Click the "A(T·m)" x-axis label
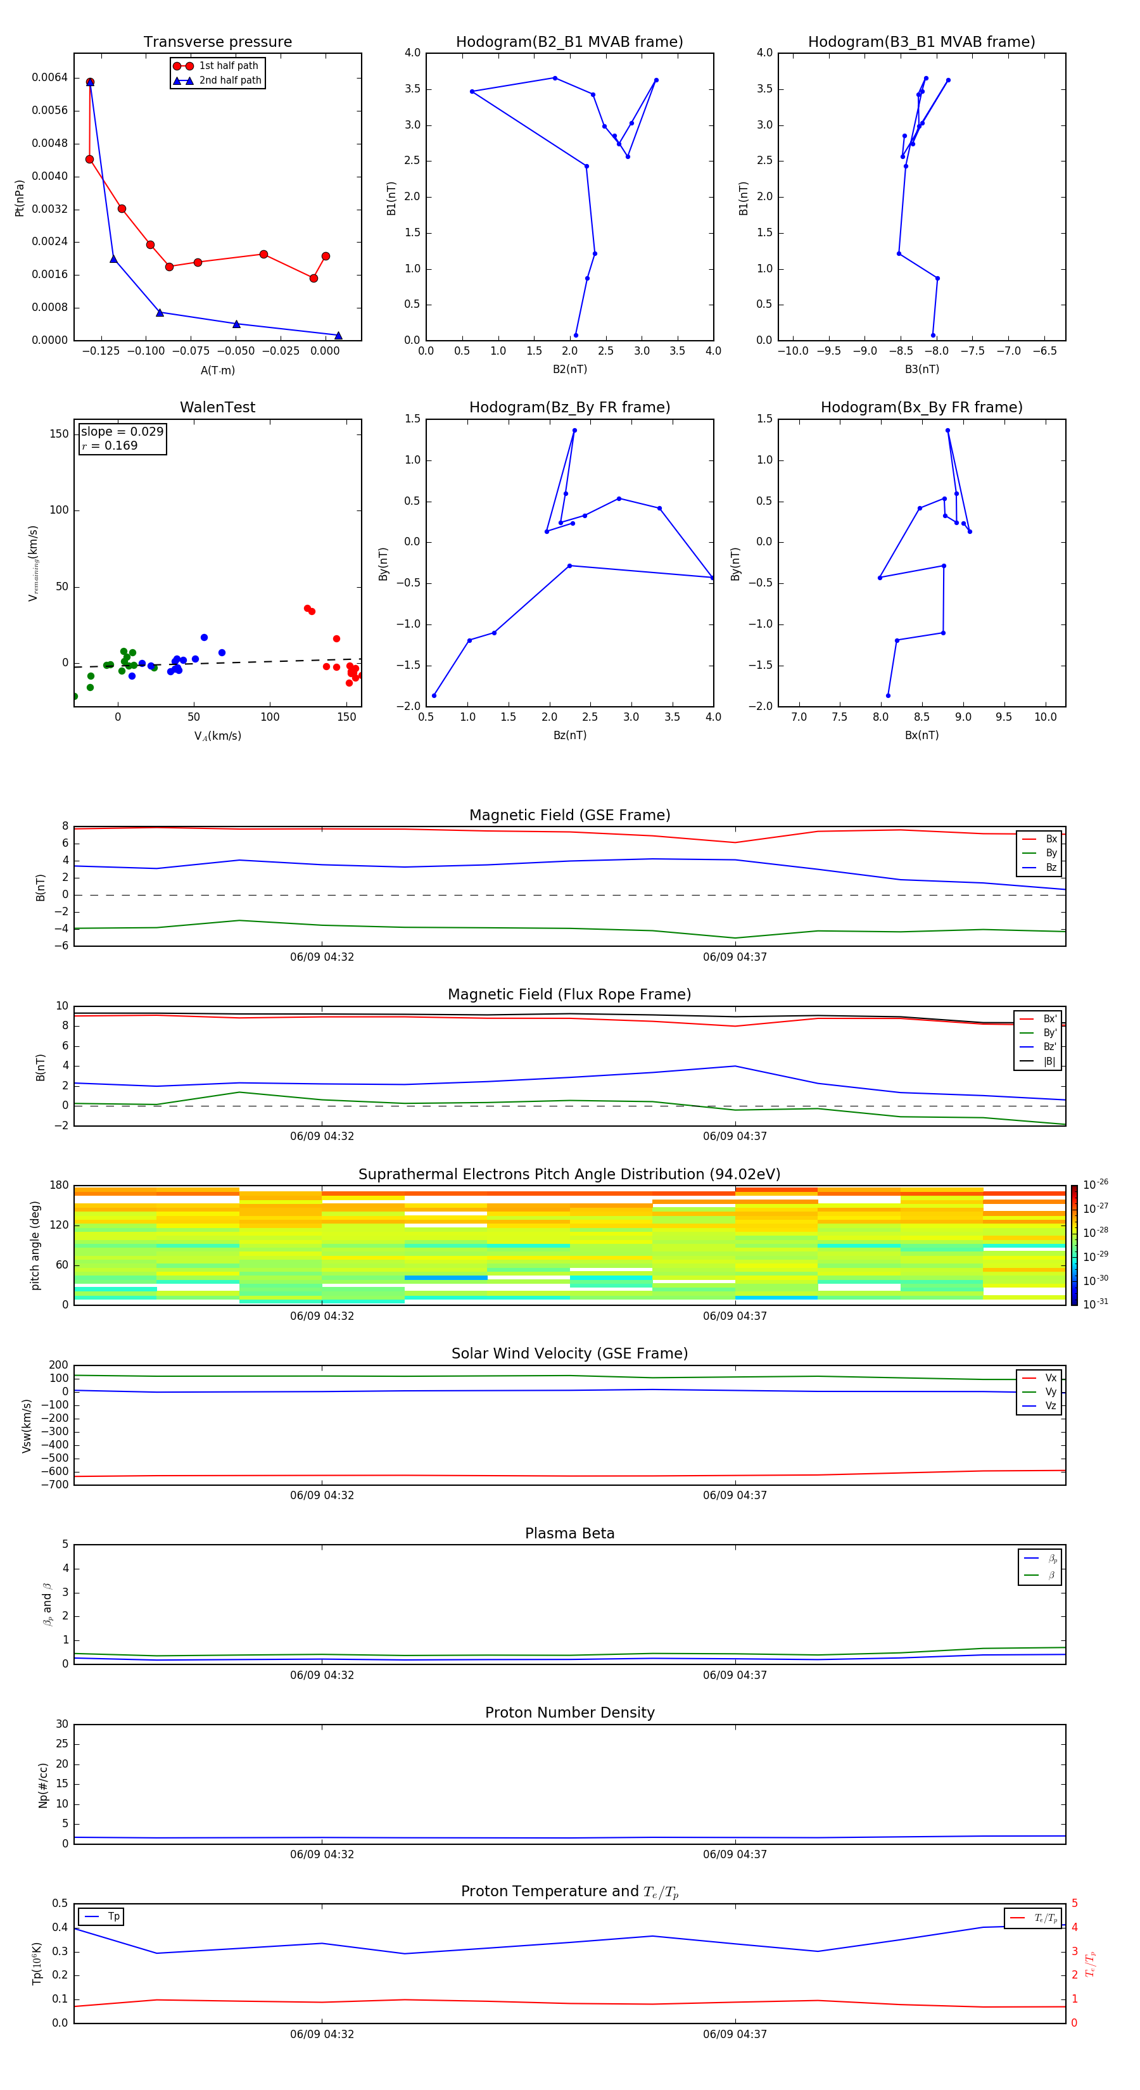This screenshot has width=1140, height=2090. click(217, 370)
